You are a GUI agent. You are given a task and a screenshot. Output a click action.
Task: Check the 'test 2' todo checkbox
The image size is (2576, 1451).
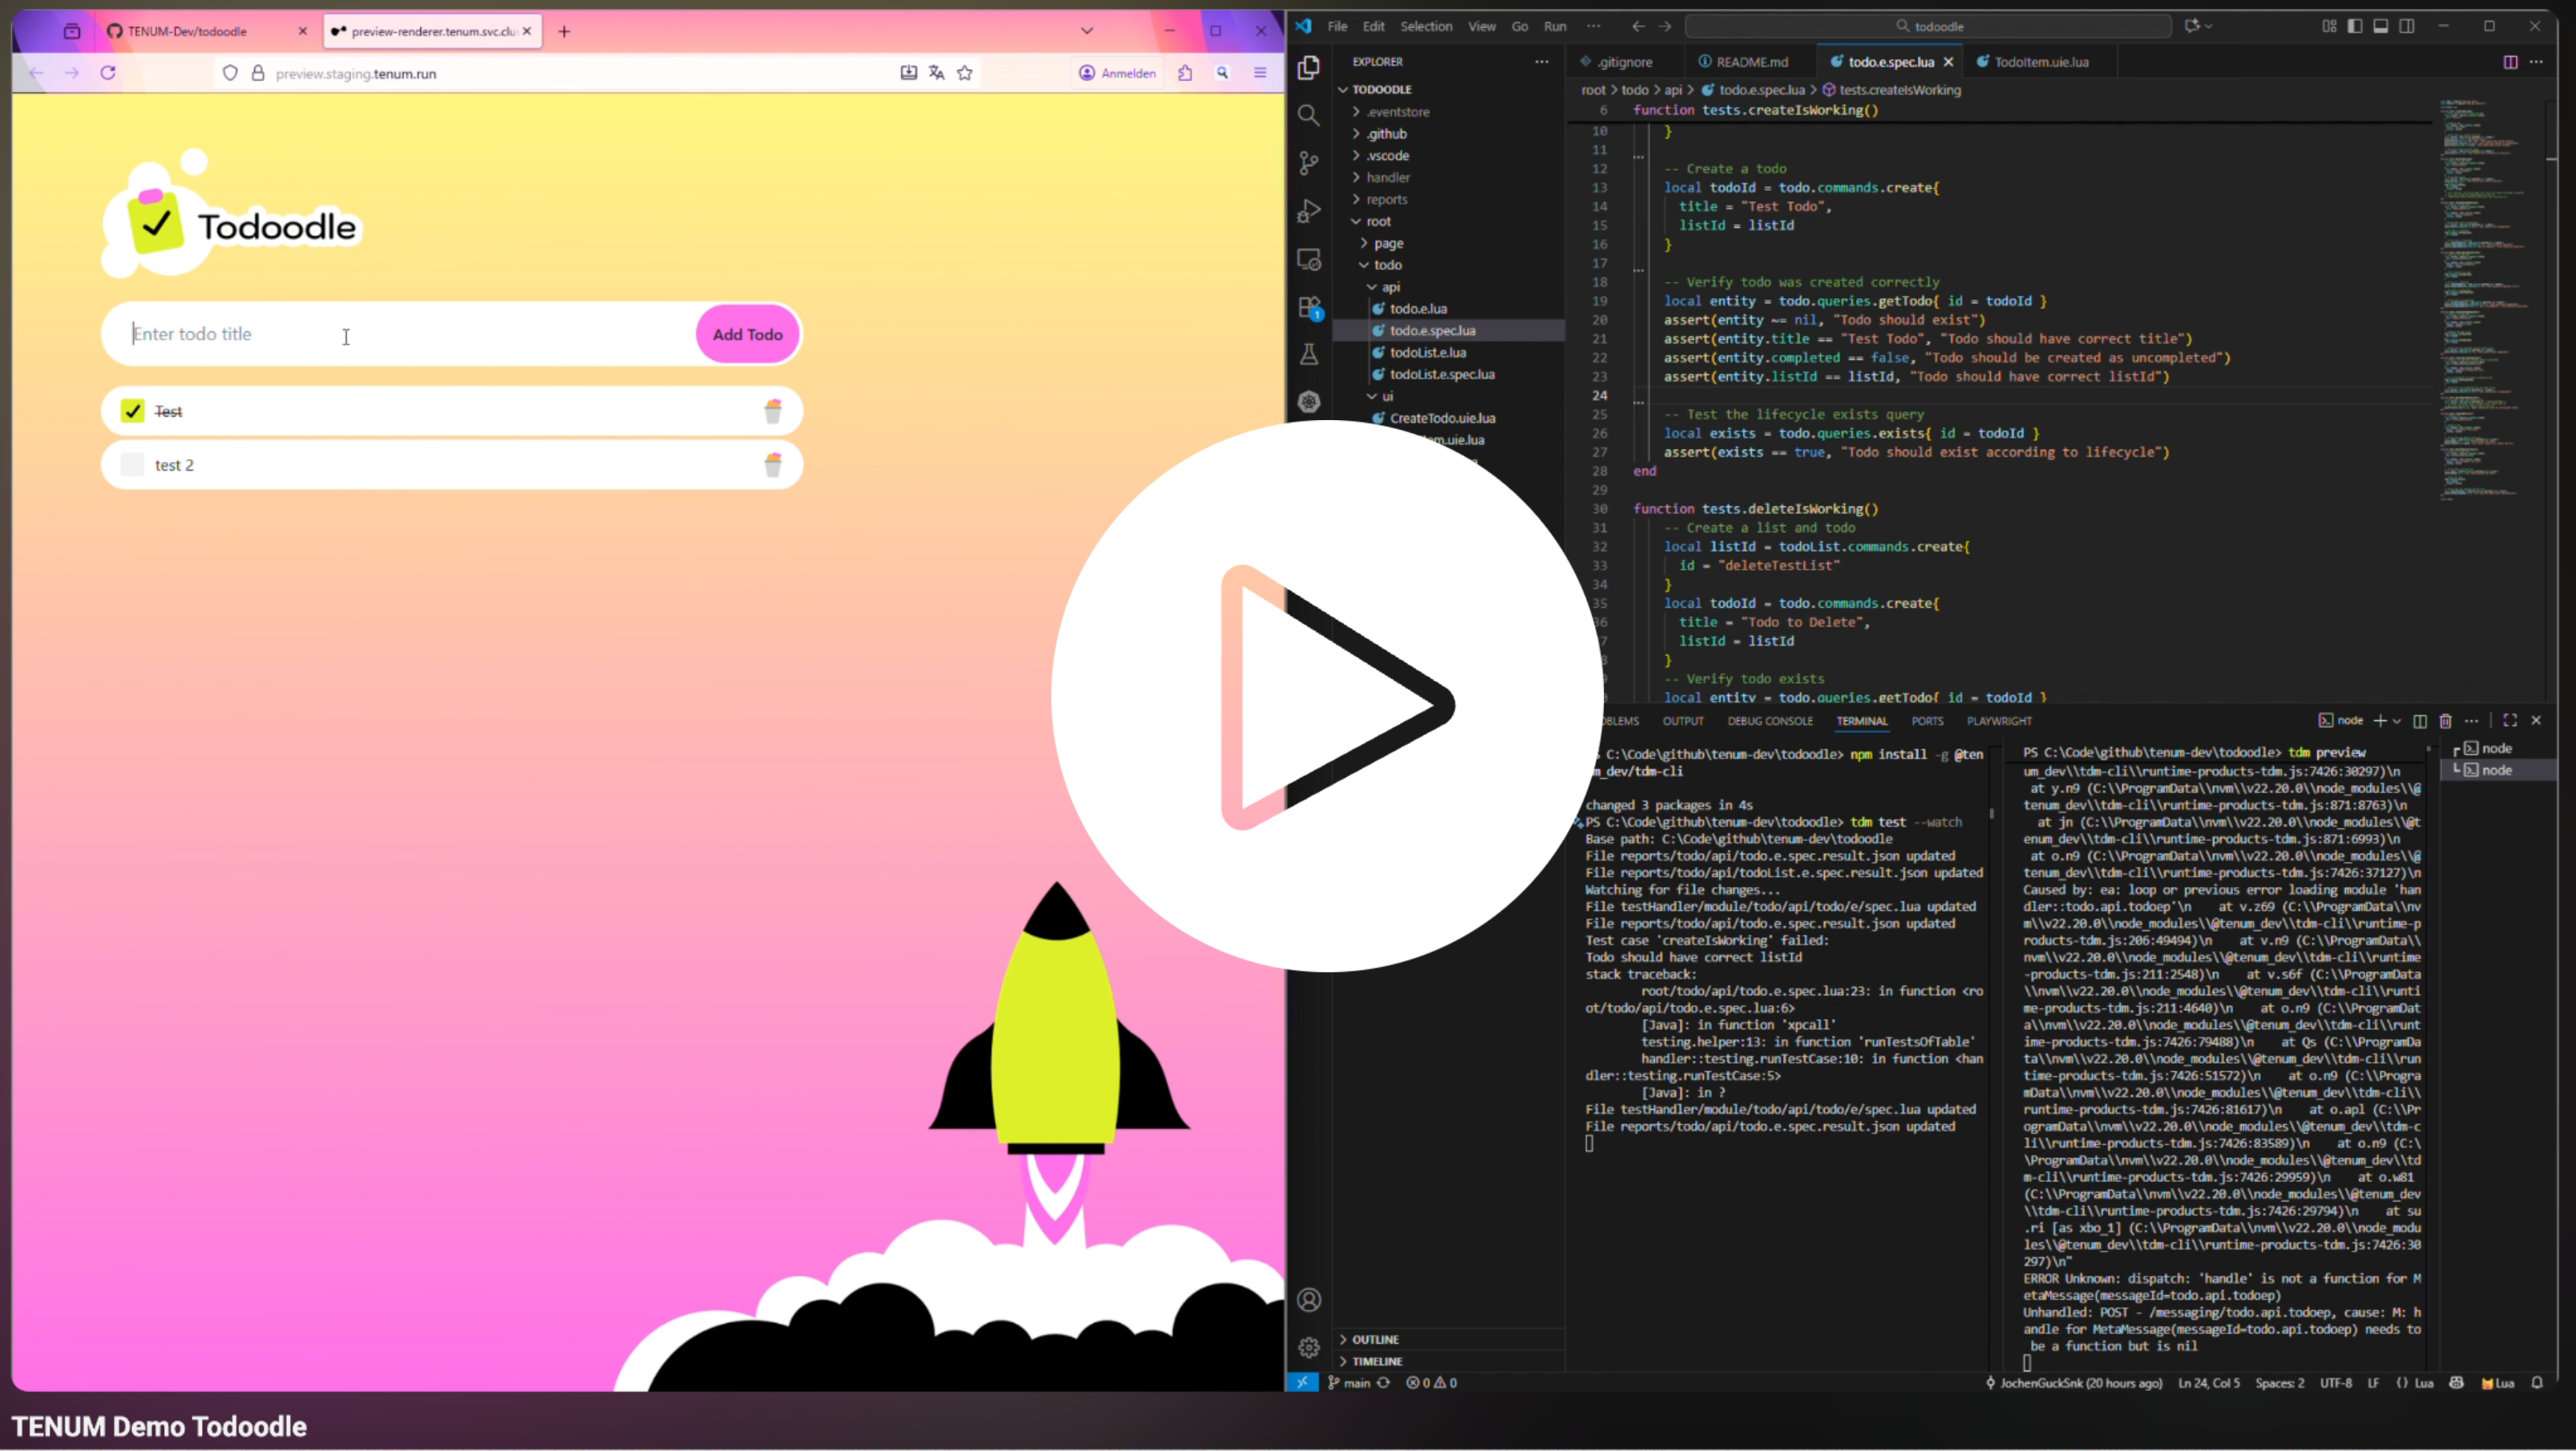tap(133, 465)
